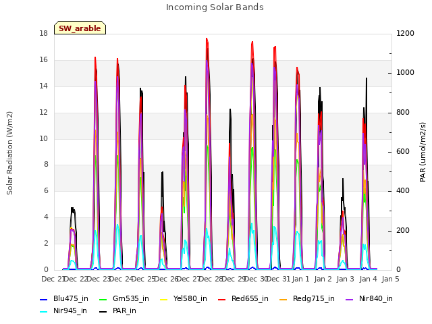The image size is (432, 324).
Task: Click the 2 left axis tick label
Action: (x=46, y=243)
